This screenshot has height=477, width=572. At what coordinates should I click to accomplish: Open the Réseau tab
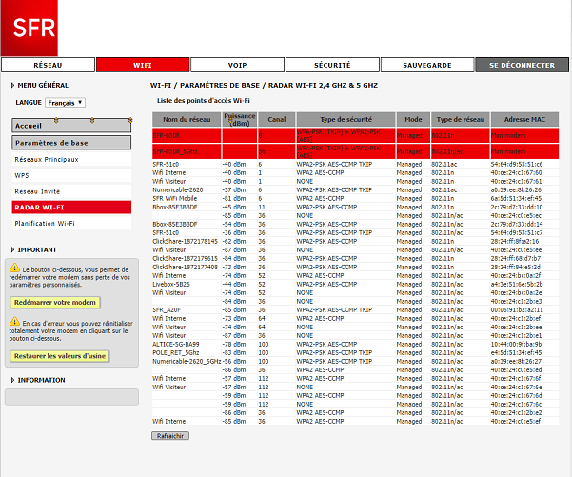[48, 65]
